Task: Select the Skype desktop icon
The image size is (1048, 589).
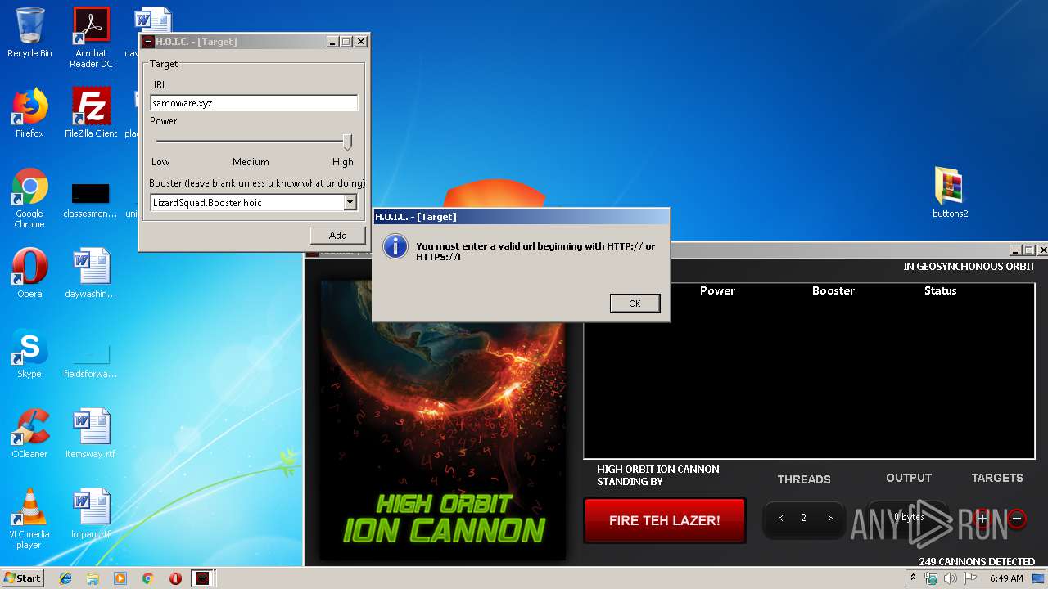Action: click(29, 353)
